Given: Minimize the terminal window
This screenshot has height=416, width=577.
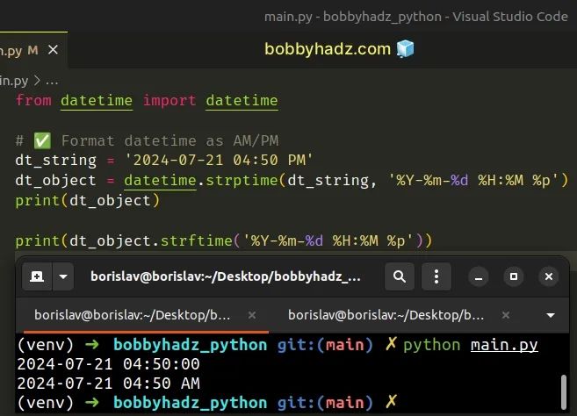Looking at the screenshot, I should 479,276.
